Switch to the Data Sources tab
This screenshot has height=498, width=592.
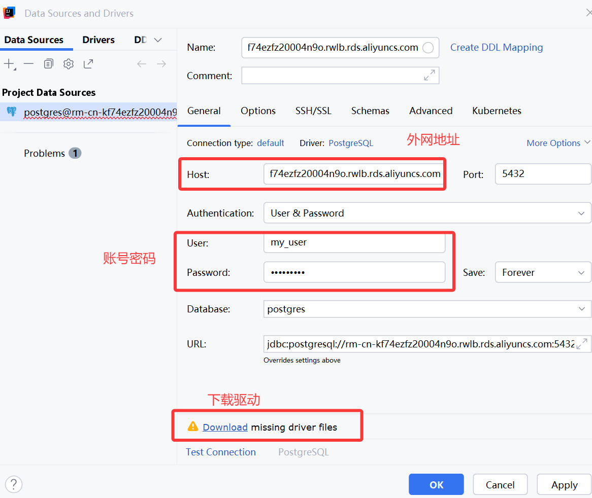pyautogui.click(x=34, y=40)
